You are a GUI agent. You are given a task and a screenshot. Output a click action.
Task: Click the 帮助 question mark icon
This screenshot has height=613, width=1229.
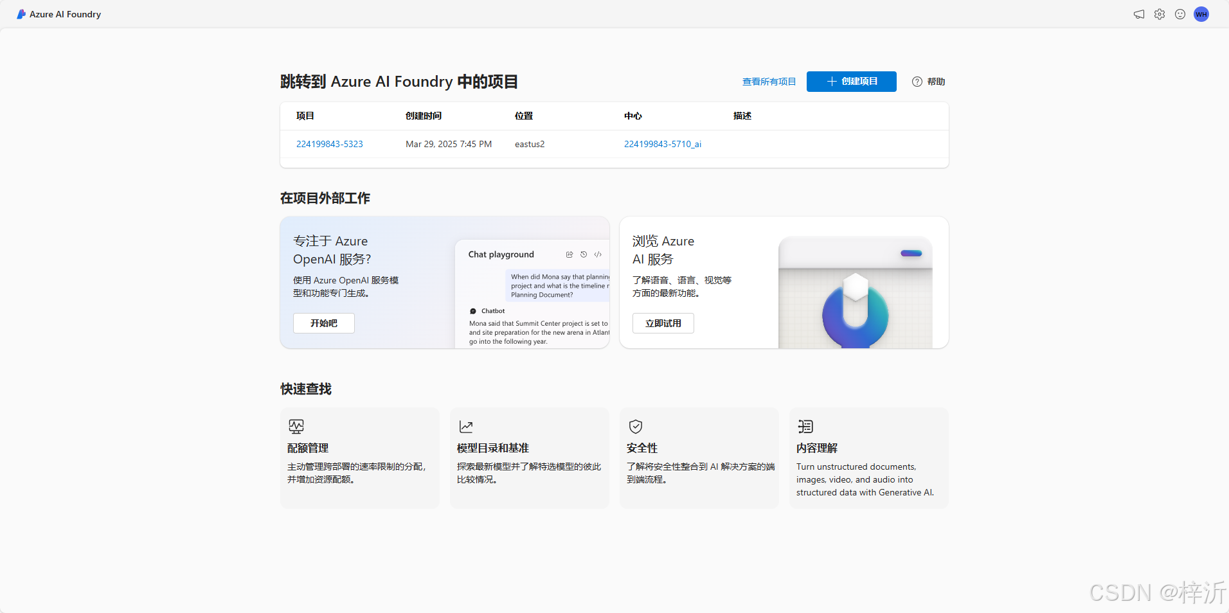[x=917, y=82]
